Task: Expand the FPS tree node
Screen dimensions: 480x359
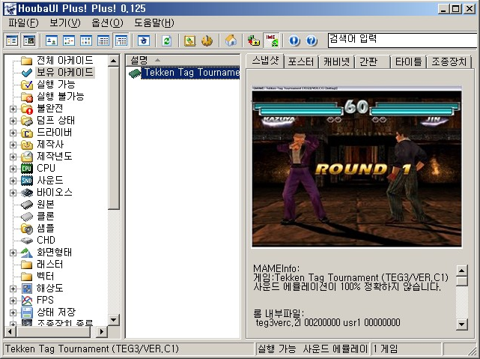Action: (13, 301)
